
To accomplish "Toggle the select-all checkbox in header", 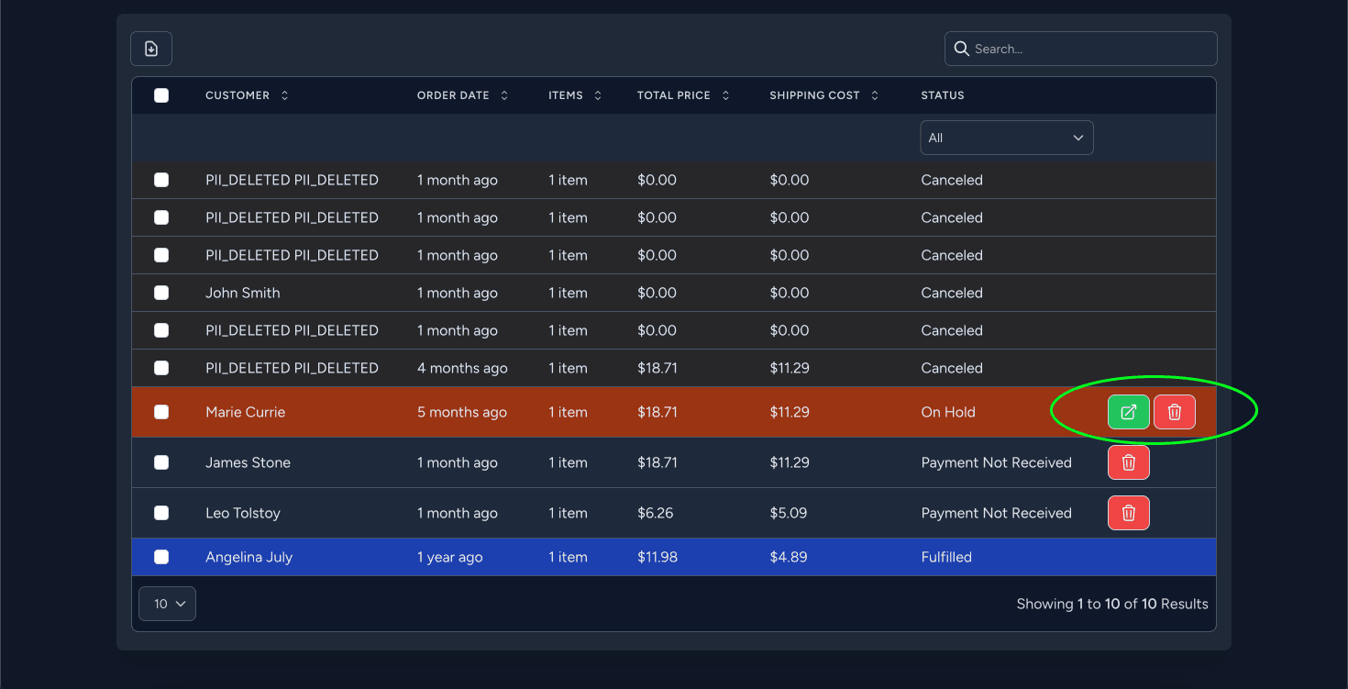I will pos(161,94).
